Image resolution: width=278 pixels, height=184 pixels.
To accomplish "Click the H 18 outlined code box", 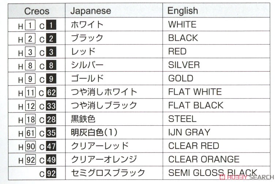I will point(30,119).
